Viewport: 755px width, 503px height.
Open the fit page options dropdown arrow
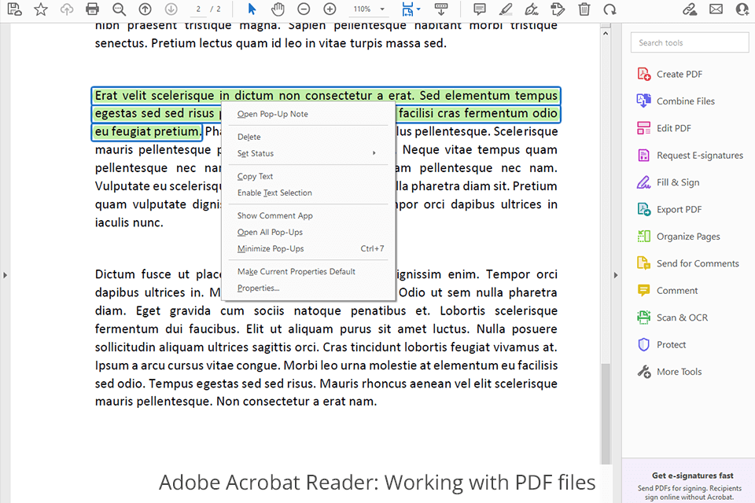click(418, 9)
